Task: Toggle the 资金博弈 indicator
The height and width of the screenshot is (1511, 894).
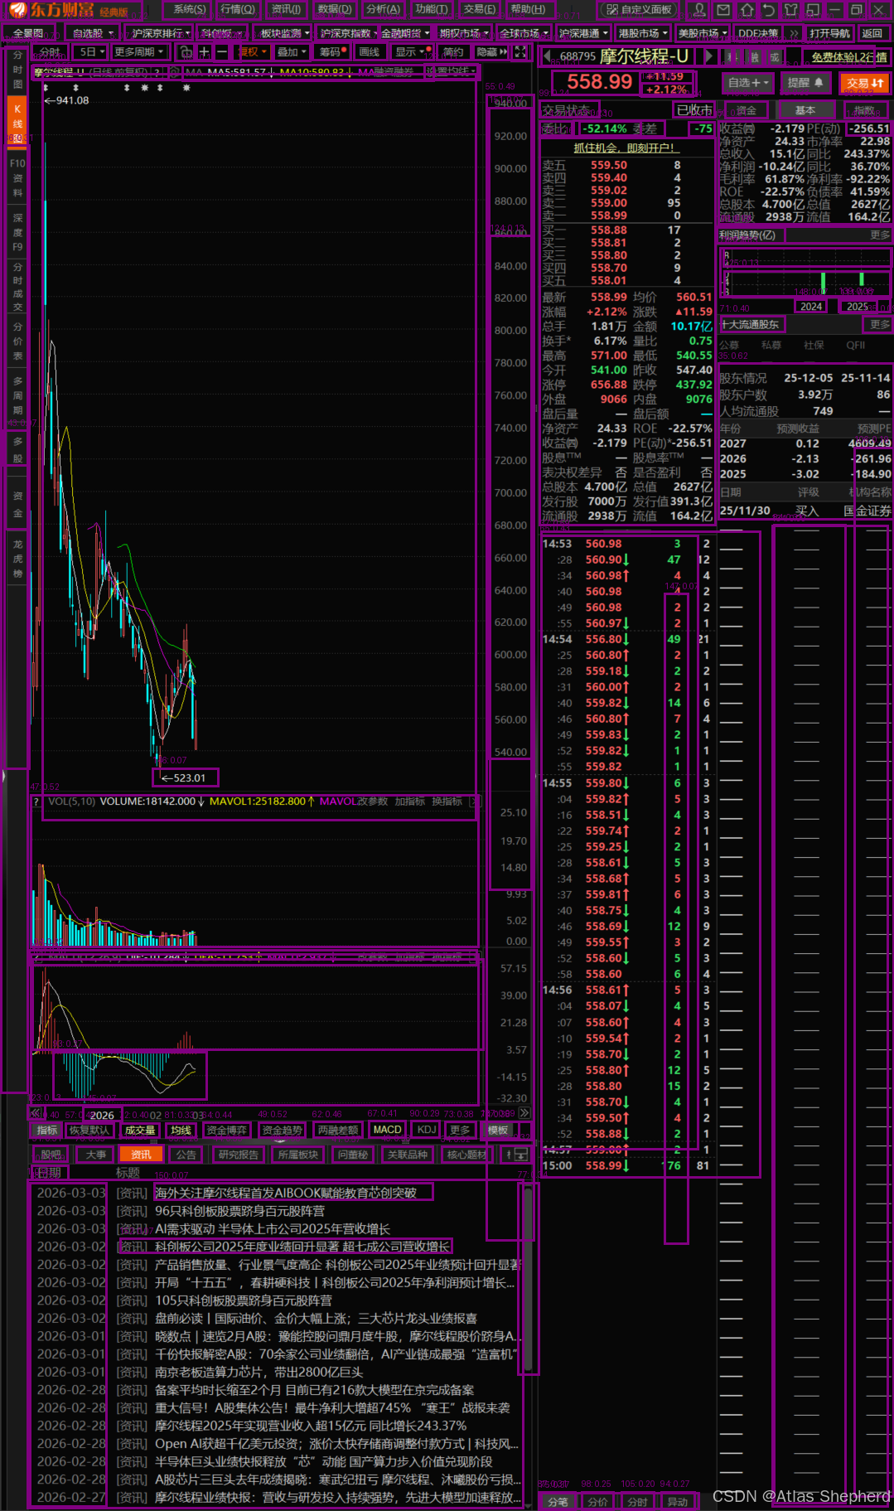Action: (x=227, y=1130)
